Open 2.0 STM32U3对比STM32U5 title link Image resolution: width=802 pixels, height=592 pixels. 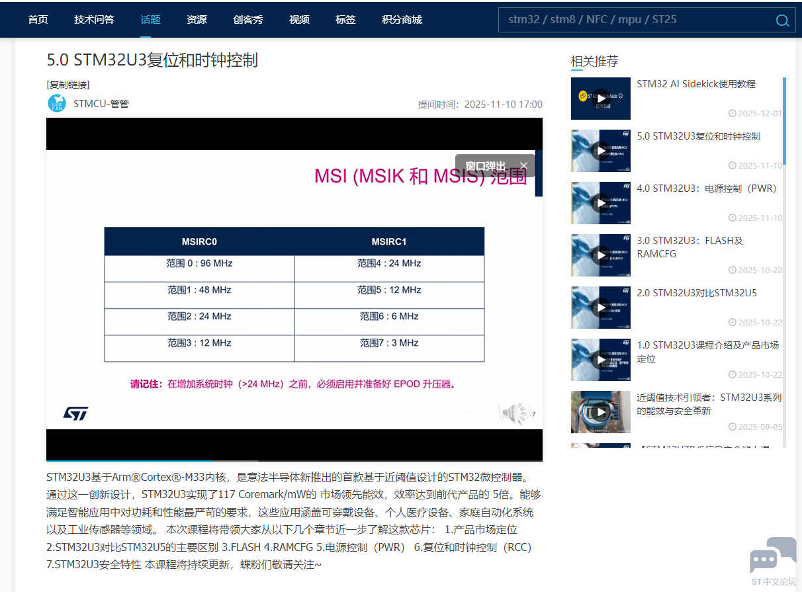(697, 293)
